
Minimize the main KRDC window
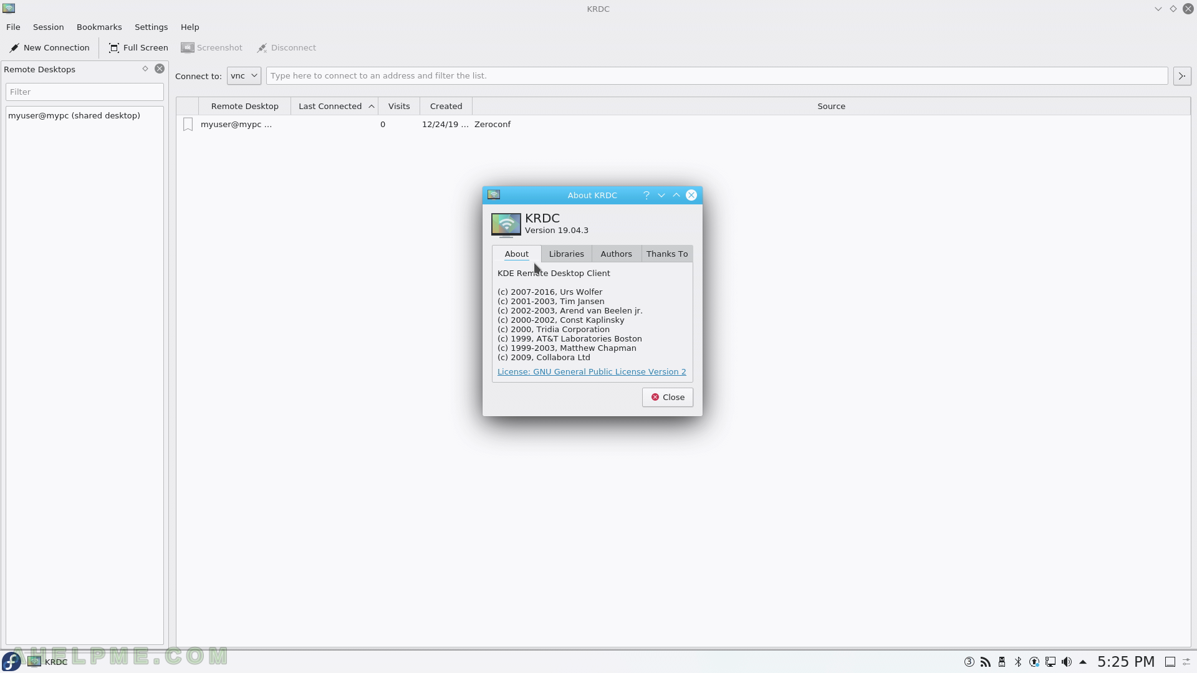click(1158, 9)
